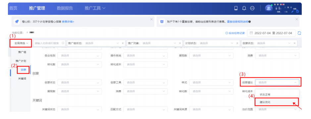Open the 操作系统 dropdown

point(146,56)
